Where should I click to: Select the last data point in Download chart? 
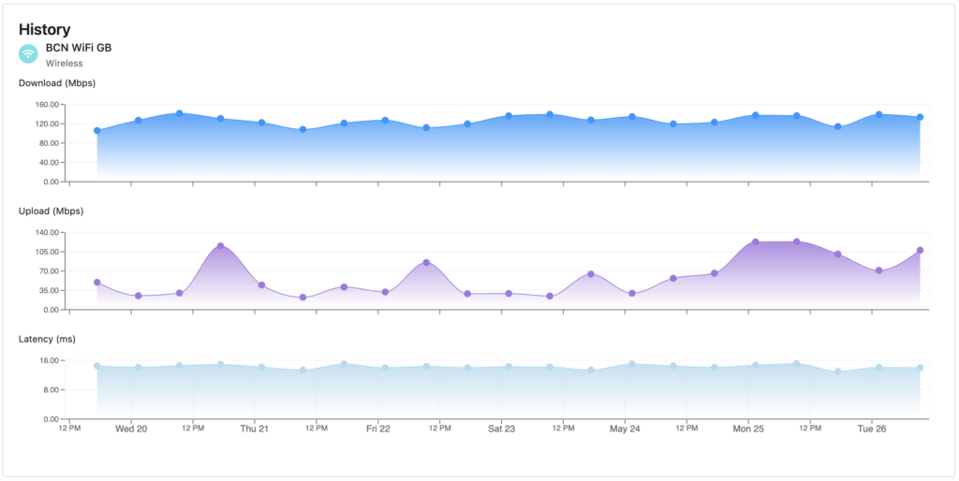pyautogui.click(x=920, y=117)
